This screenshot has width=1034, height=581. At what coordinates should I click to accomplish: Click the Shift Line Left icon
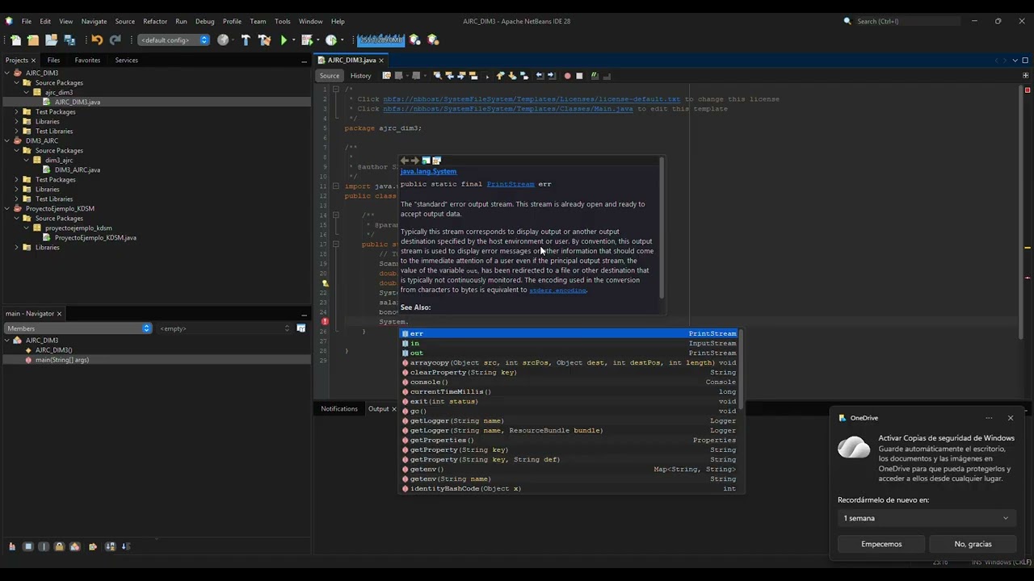[x=540, y=76]
